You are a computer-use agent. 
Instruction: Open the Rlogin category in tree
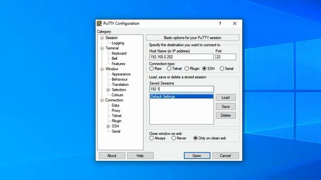[x=116, y=121]
